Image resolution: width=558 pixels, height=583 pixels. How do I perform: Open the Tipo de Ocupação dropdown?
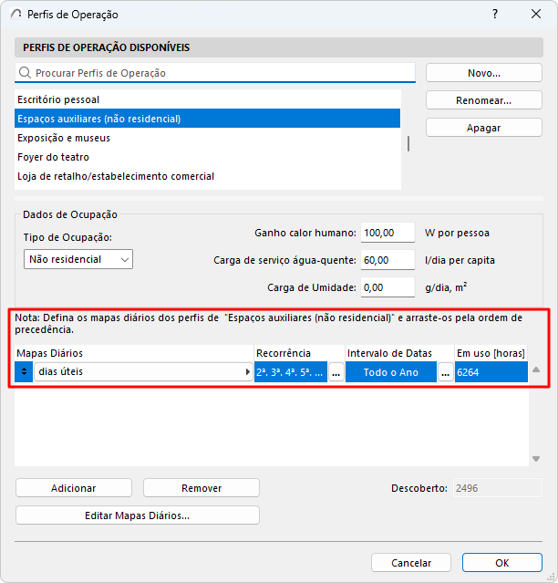(x=78, y=259)
